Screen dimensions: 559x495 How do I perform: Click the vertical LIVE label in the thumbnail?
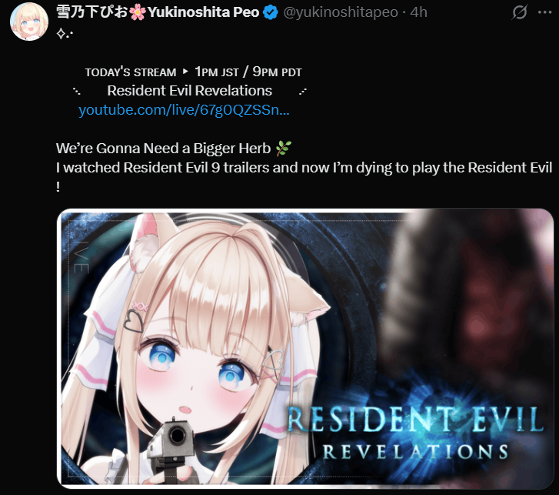pos(81,250)
